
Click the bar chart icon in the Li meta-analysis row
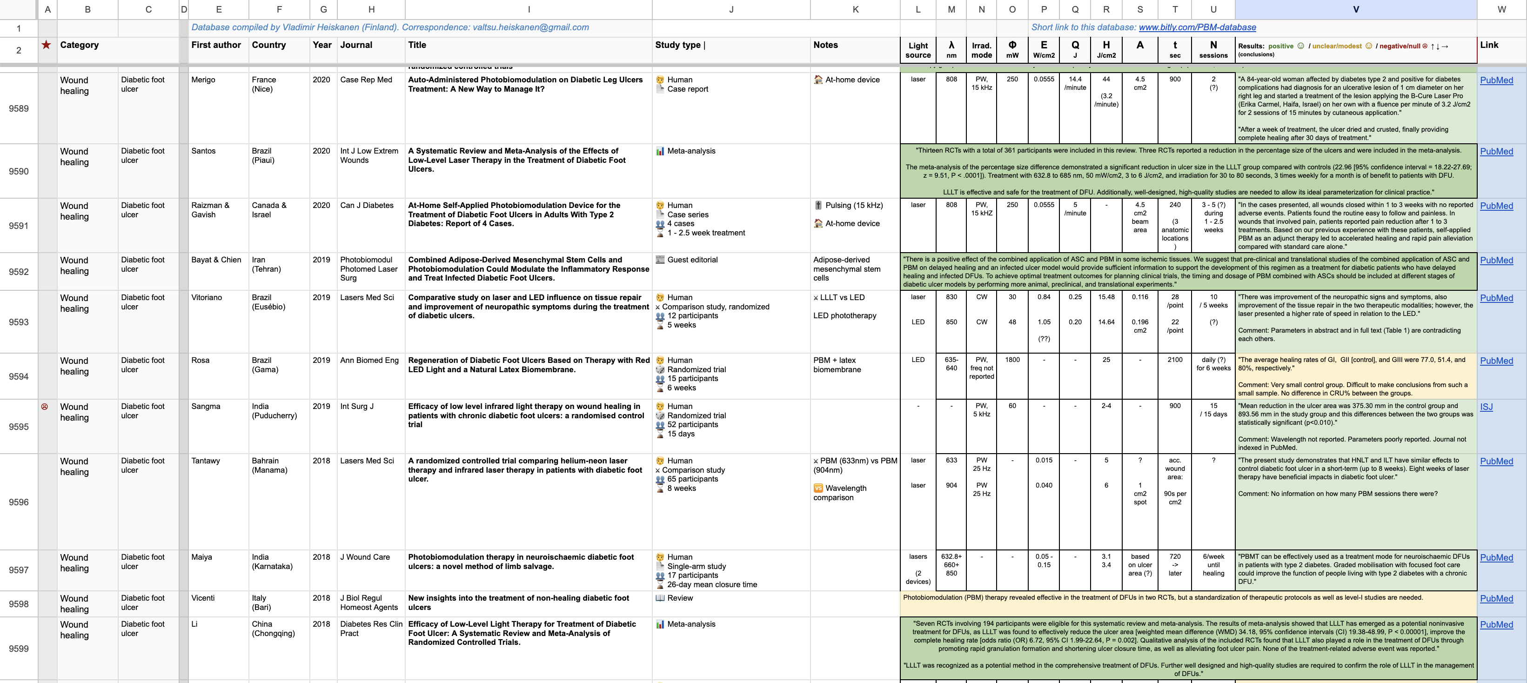click(x=660, y=624)
